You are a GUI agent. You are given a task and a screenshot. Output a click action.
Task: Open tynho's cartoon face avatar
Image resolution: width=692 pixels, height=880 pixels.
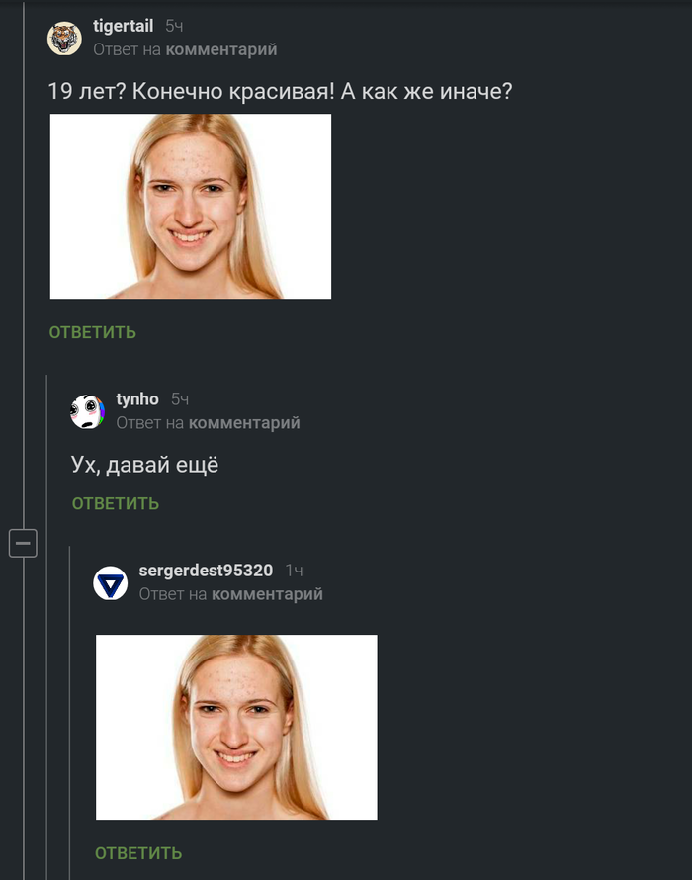click(88, 412)
